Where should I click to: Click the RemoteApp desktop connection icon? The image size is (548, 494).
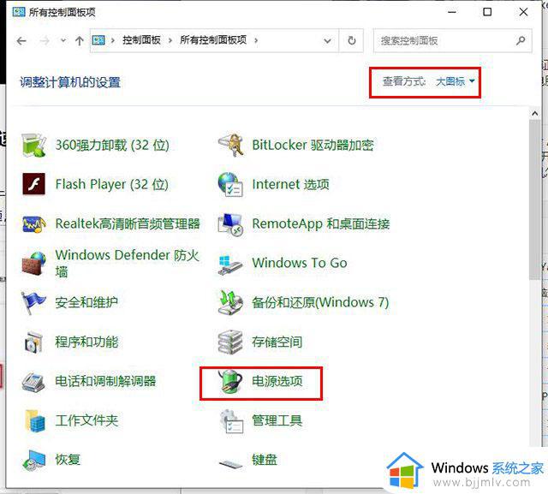[x=230, y=224]
